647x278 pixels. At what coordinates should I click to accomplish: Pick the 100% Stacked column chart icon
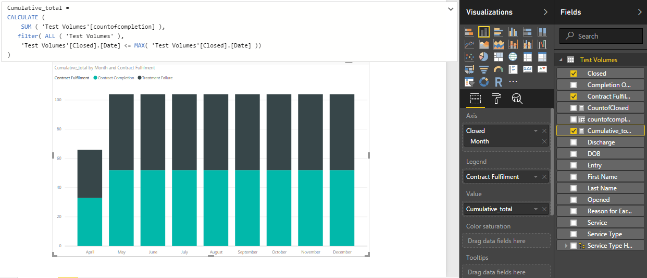click(x=542, y=32)
